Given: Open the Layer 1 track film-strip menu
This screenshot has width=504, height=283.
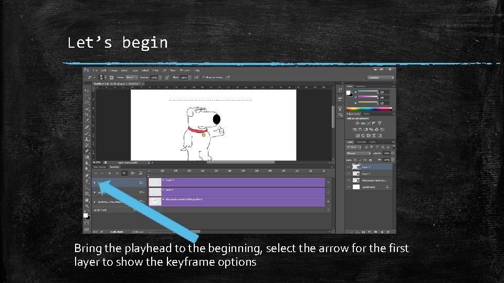Looking at the screenshot, I should (x=141, y=182).
